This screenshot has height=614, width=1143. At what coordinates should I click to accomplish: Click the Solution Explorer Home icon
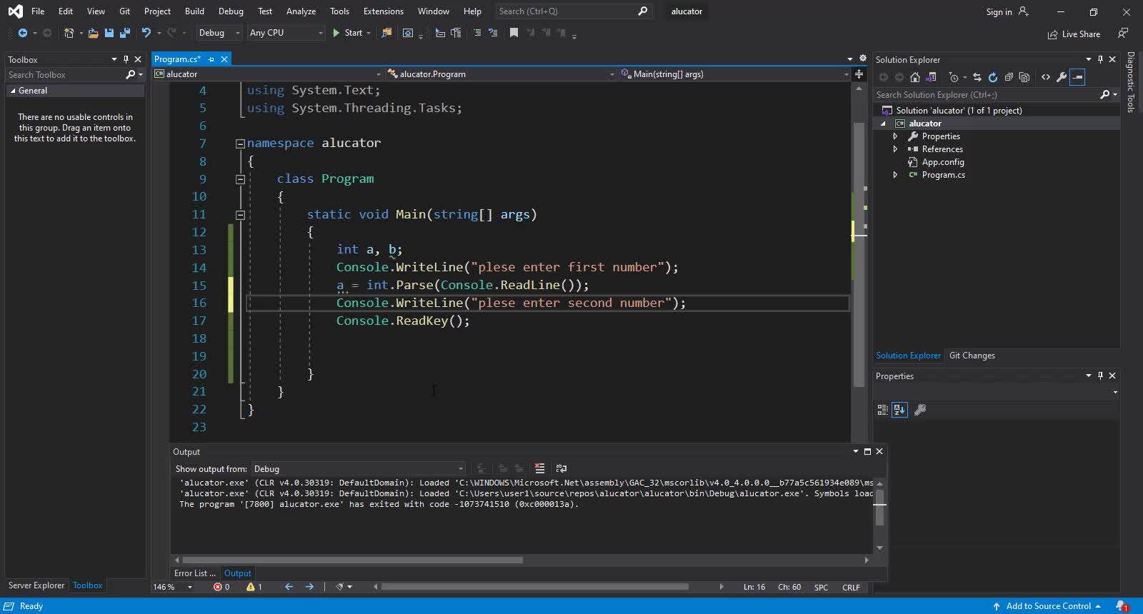pos(914,77)
